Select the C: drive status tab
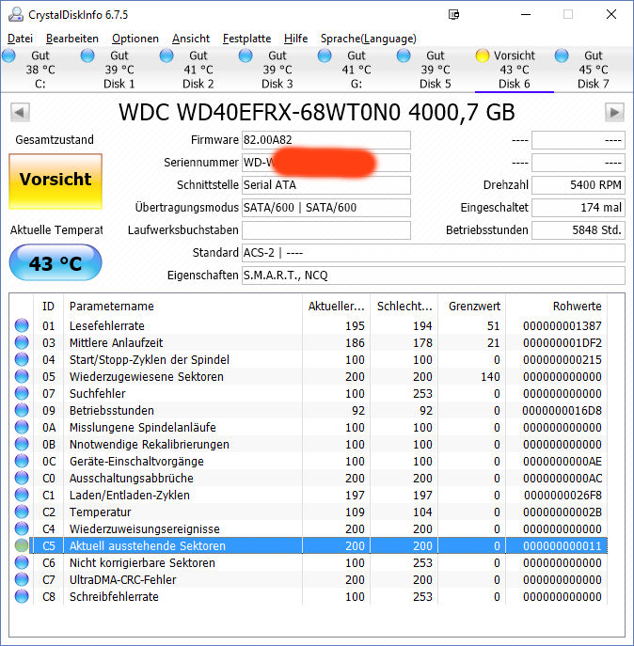The width and height of the screenshot is (634, 646). (x=40, y=70)
